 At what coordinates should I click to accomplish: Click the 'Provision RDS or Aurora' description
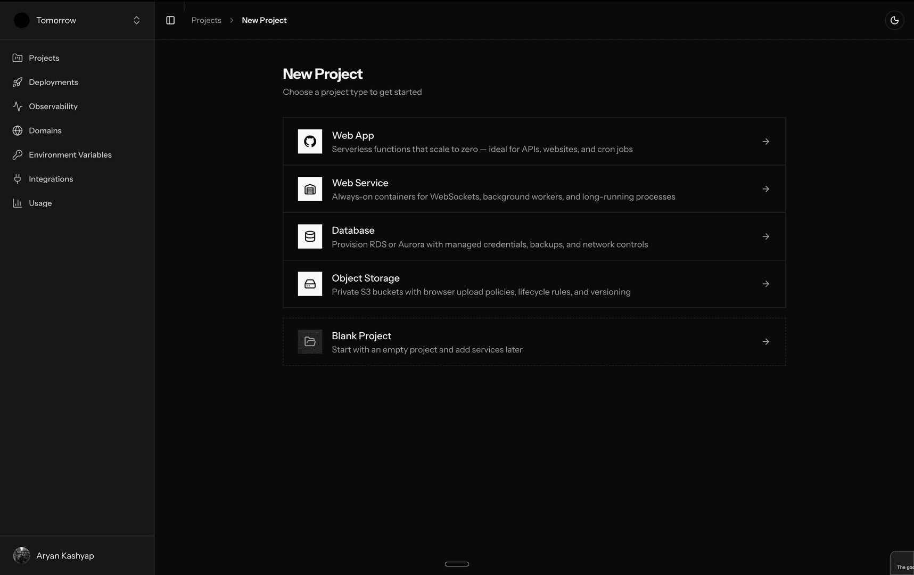pos(490,244)
